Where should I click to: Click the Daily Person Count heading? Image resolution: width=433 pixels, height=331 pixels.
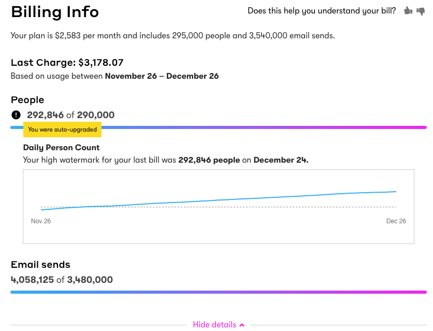61,148
